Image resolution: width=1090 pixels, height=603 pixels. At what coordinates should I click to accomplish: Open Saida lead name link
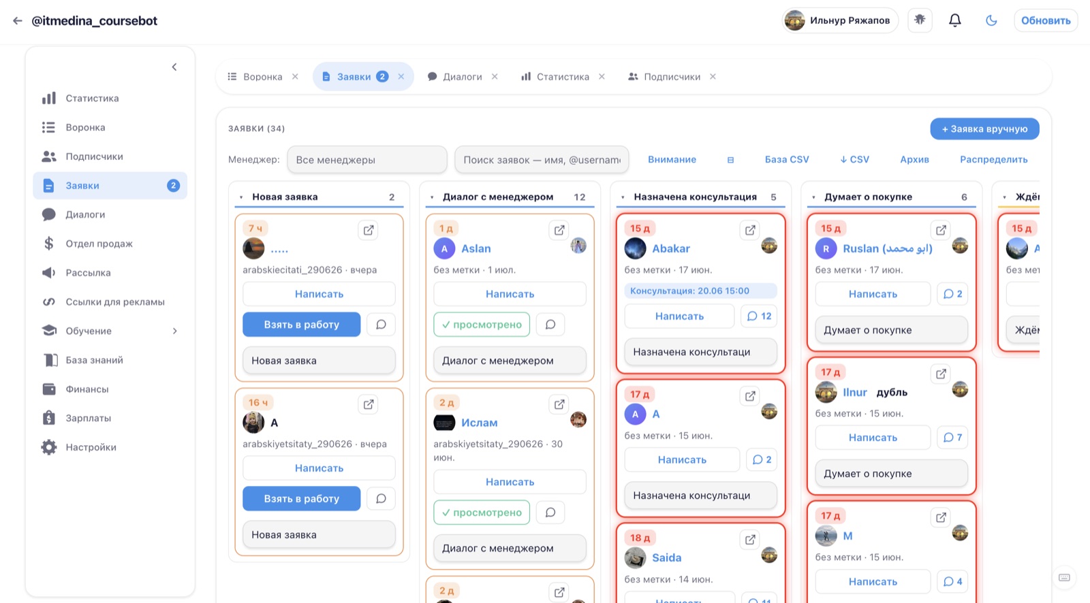[x=666, y=557]
